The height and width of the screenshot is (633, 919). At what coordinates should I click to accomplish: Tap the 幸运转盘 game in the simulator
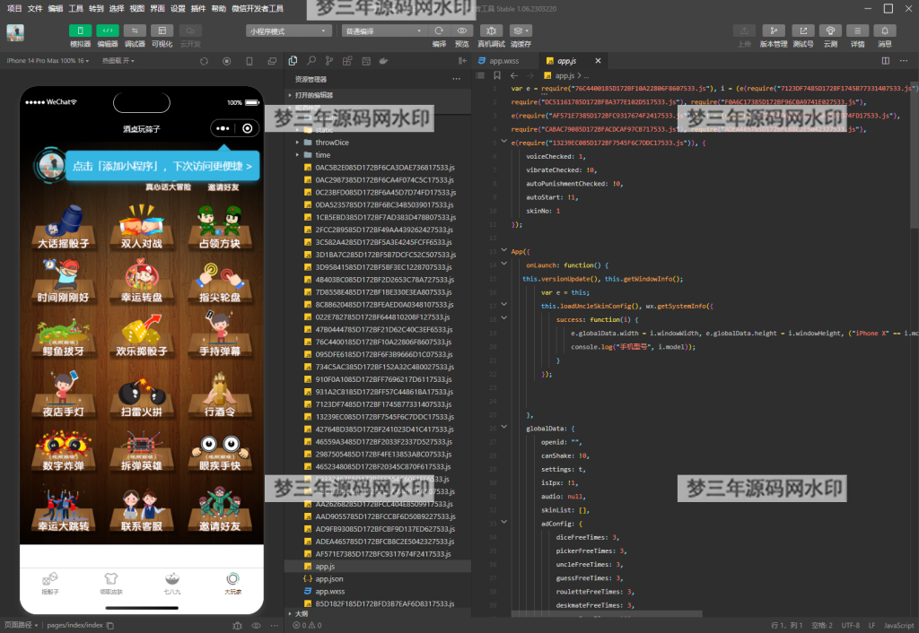click(x=141, y=282)
